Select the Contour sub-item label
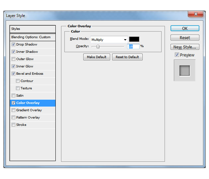209x179 pixels. (x=27, y=81)
